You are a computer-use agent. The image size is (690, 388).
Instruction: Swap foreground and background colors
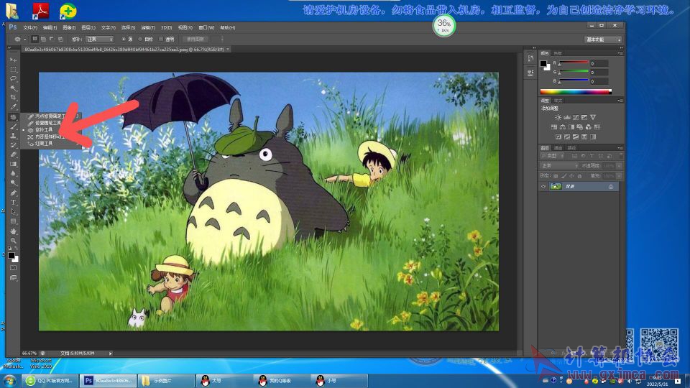click(x=17, y=249)
